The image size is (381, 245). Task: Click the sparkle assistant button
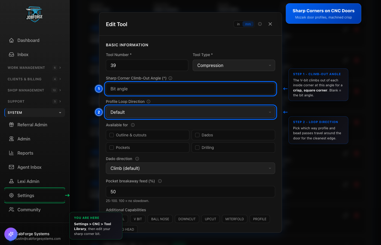(11, 234)
